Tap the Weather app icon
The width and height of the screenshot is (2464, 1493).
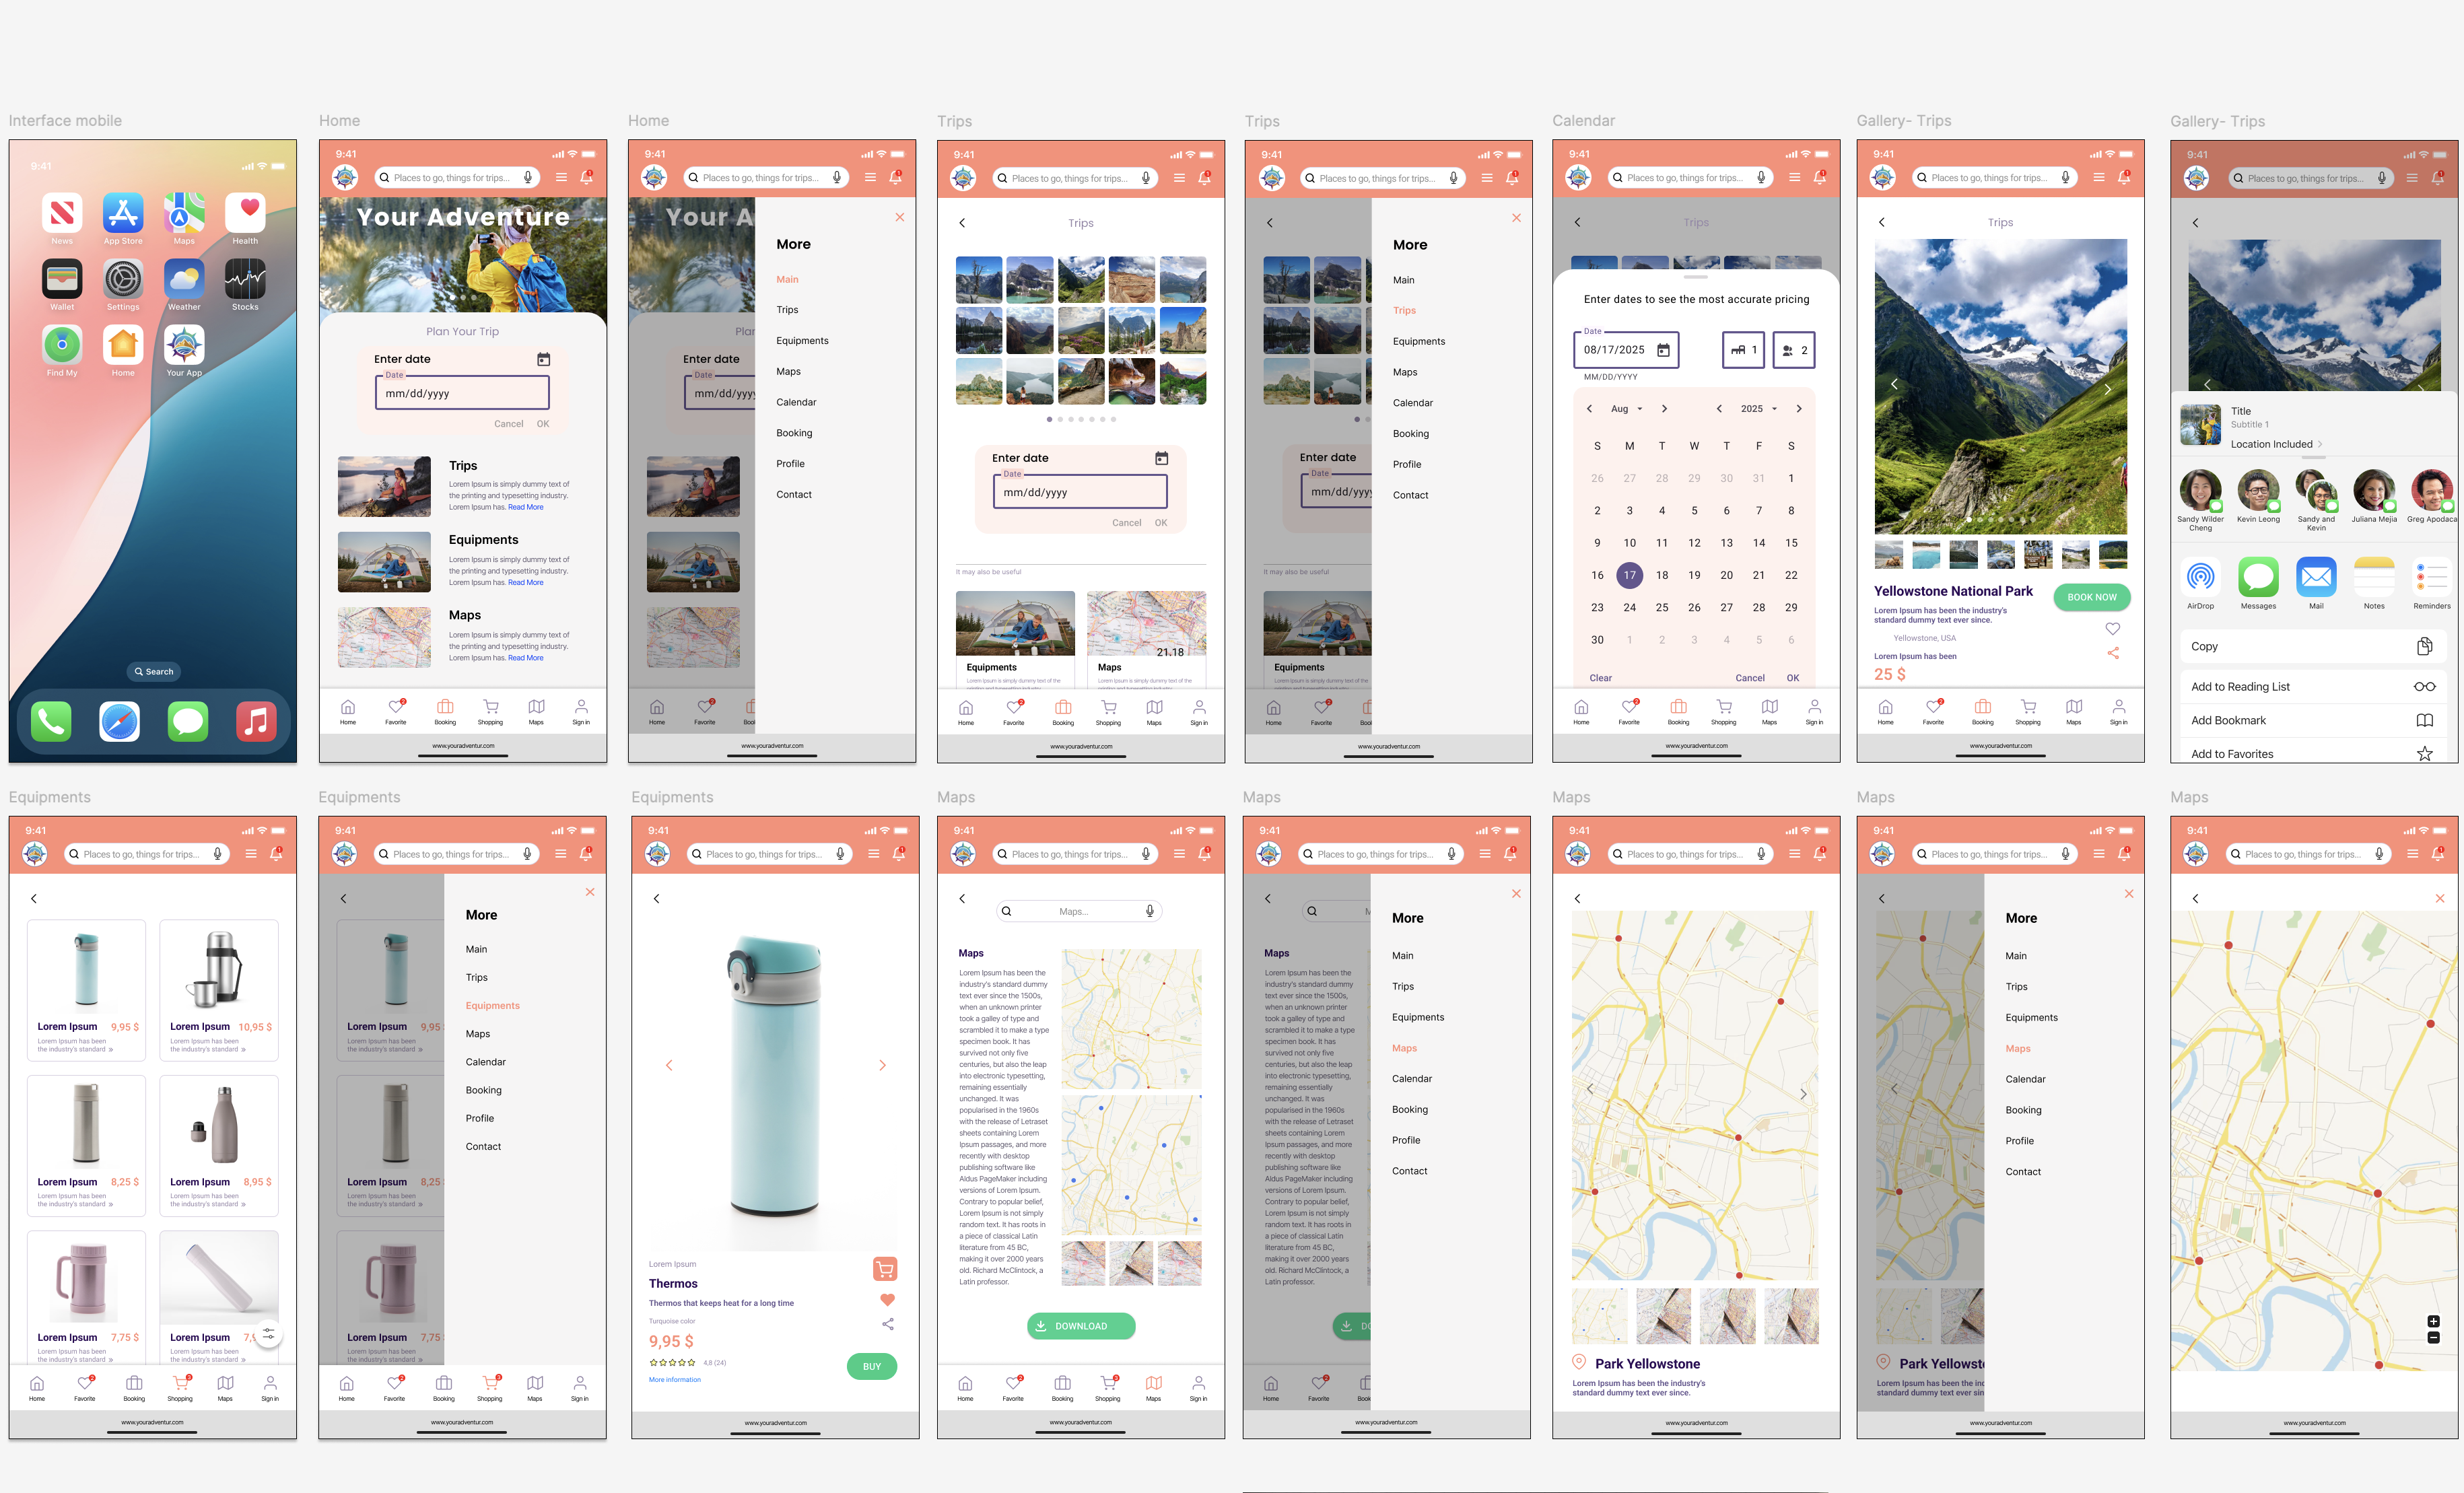pos(184,278)
